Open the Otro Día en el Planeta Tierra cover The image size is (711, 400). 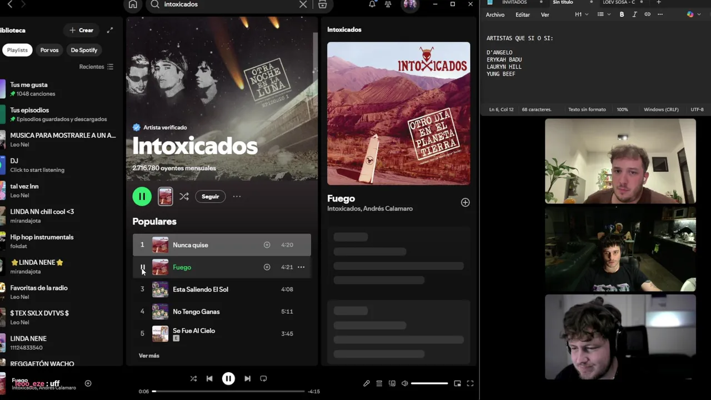click(398, 113)
